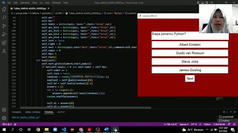Open the Accounts icon in activity bar
Screen dimensions: 238x133
4,110
